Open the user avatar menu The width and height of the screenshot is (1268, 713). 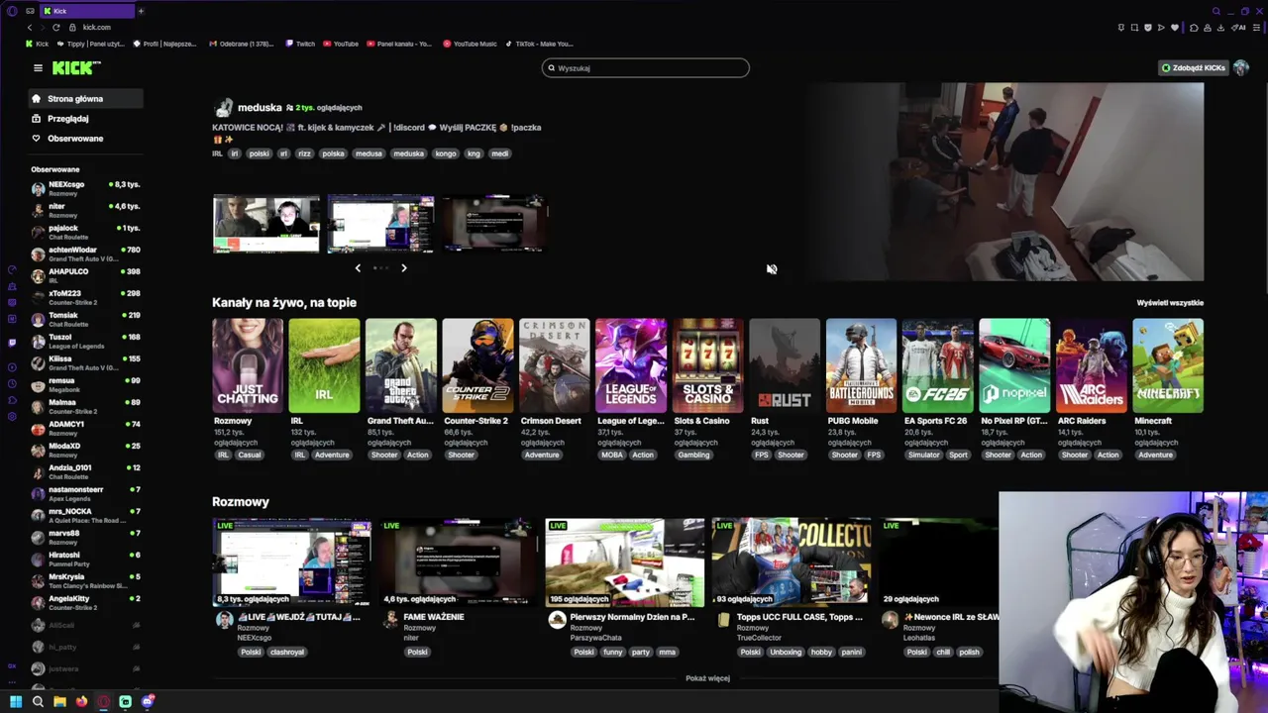pos(1240,67)
